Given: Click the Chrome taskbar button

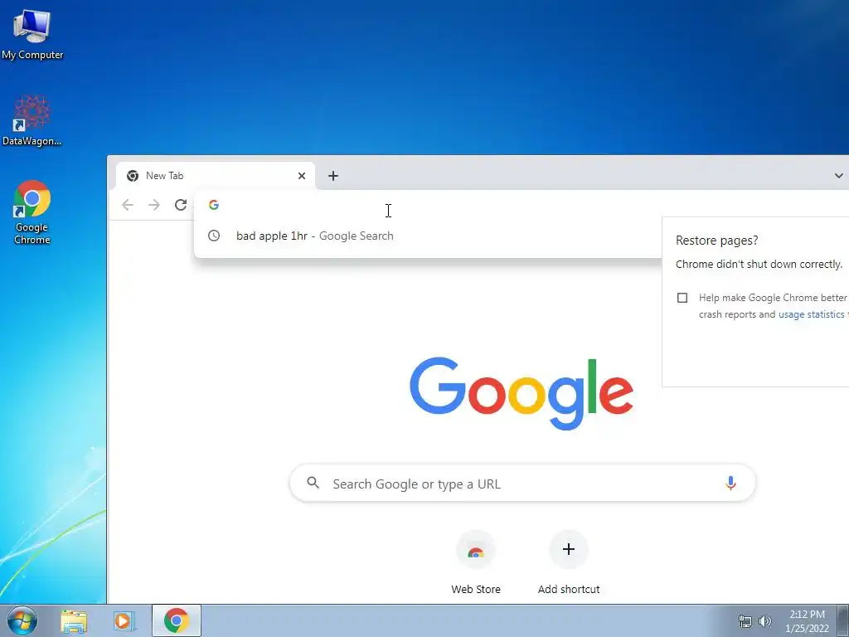Looking at the screenshot, I should tap(177, 620).
